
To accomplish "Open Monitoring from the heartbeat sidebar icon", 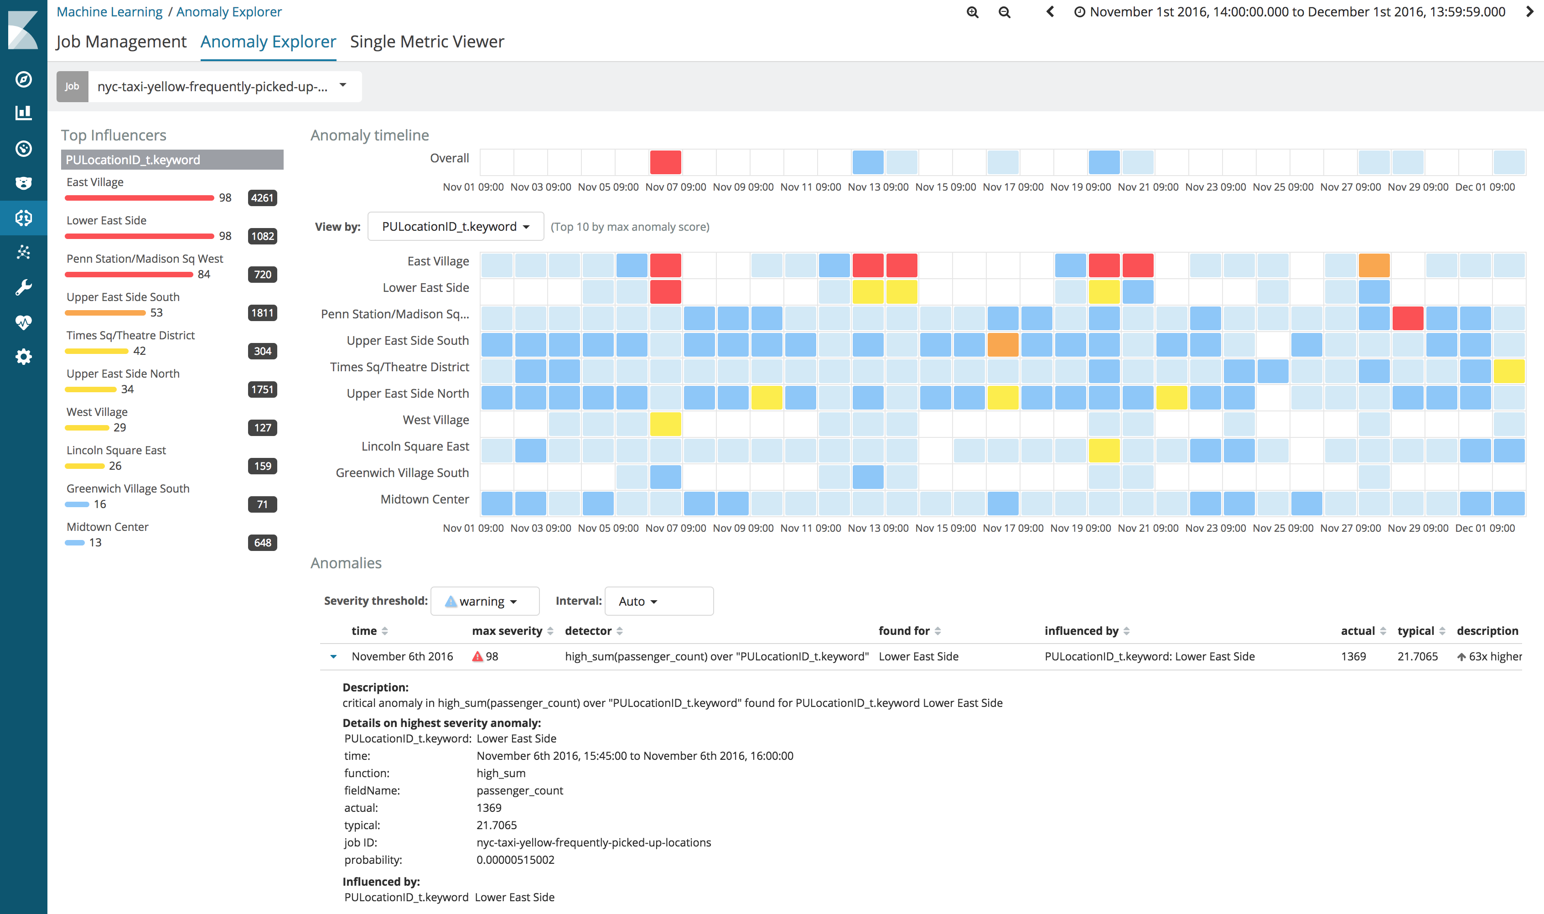I will click(23, 322).
